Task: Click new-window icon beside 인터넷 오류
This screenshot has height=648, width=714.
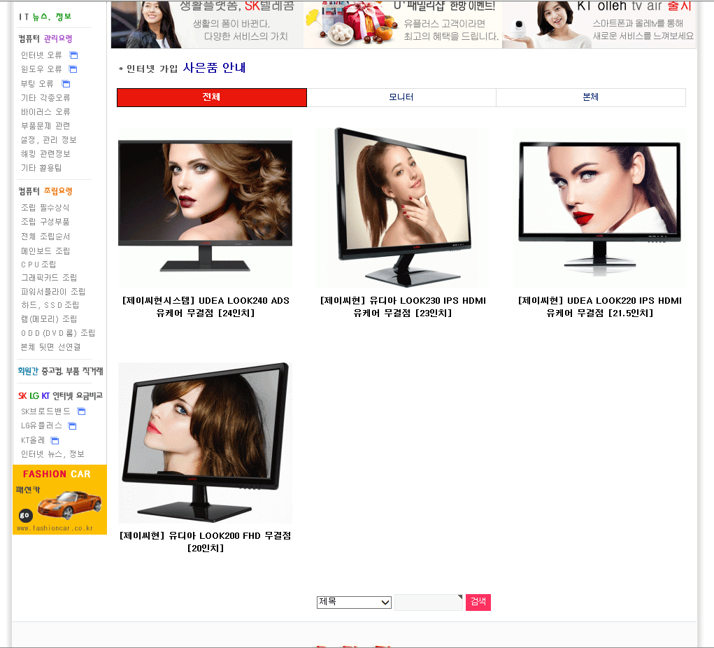Action: point(73,55)
